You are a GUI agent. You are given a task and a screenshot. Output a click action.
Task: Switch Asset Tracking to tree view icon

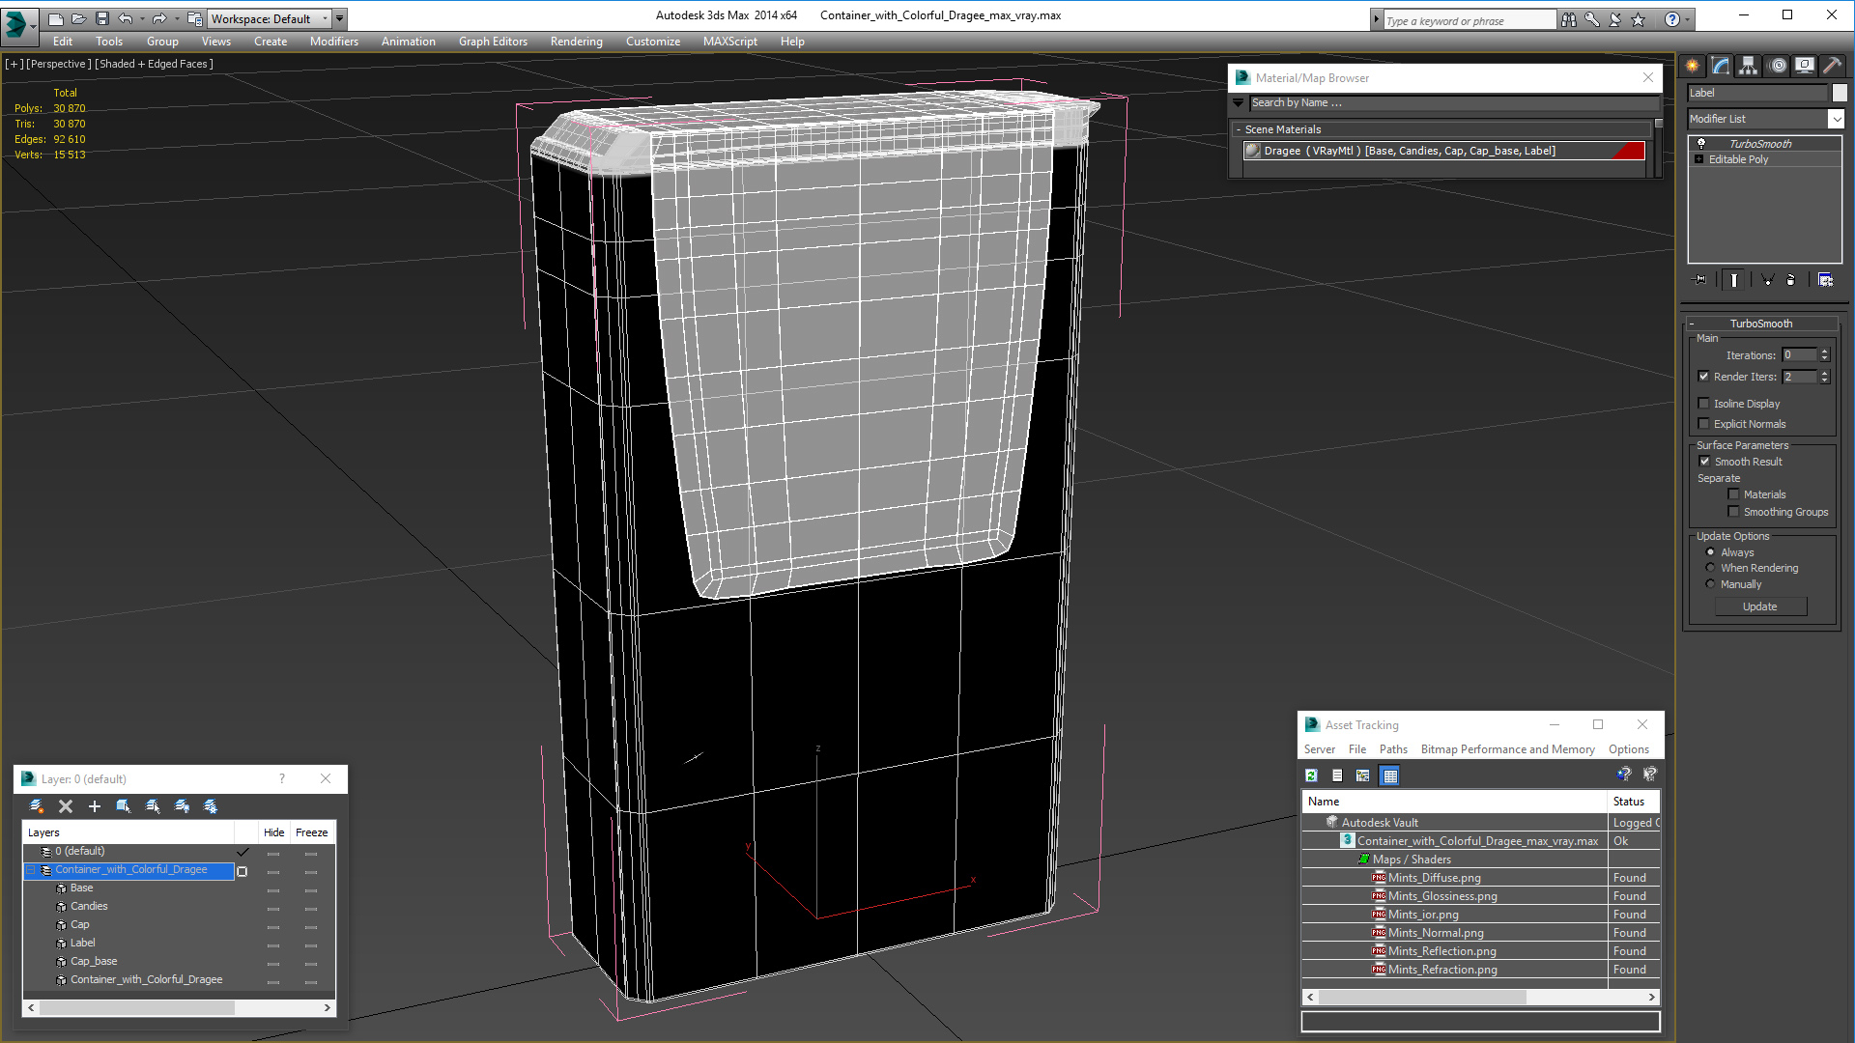(x=1363, y=775)
